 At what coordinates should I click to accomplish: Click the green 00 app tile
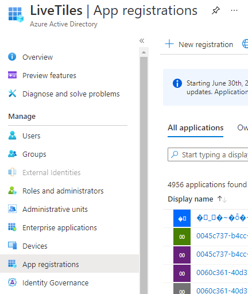(x=182, y=237)
